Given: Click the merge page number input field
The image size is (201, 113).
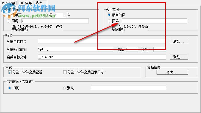Looking at the screenshot, I should (155, 21).
